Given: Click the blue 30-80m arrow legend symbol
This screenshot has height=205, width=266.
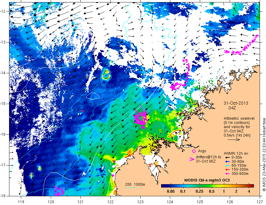Looking at the screenshot, I should (227, 162).
